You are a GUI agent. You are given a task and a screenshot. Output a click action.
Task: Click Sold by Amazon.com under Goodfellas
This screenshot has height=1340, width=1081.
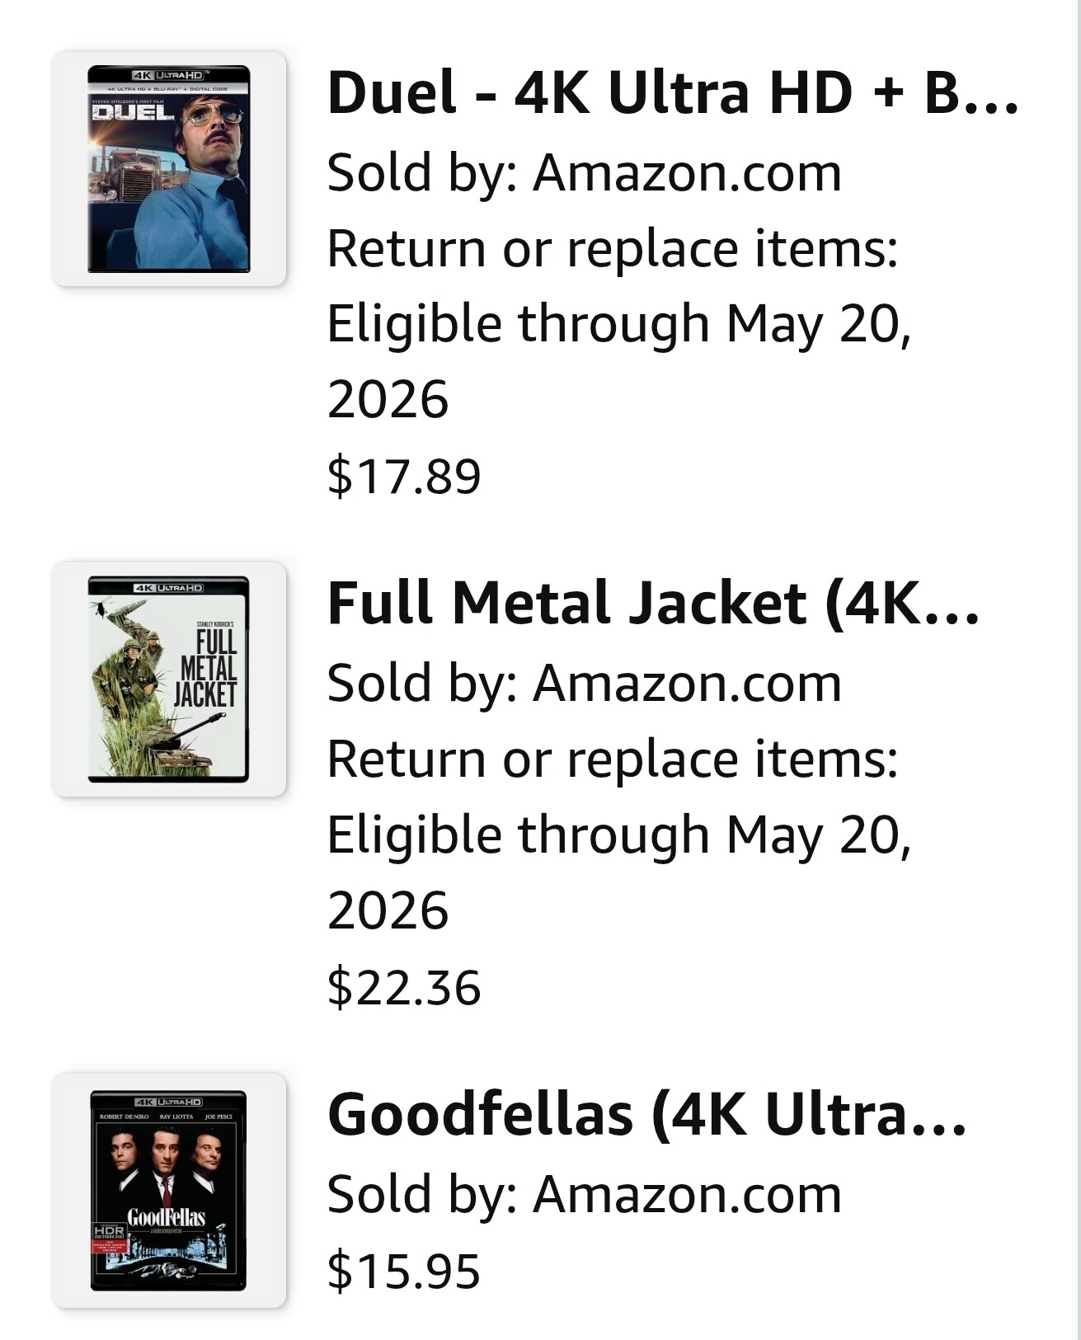(x=584, y=1194)
